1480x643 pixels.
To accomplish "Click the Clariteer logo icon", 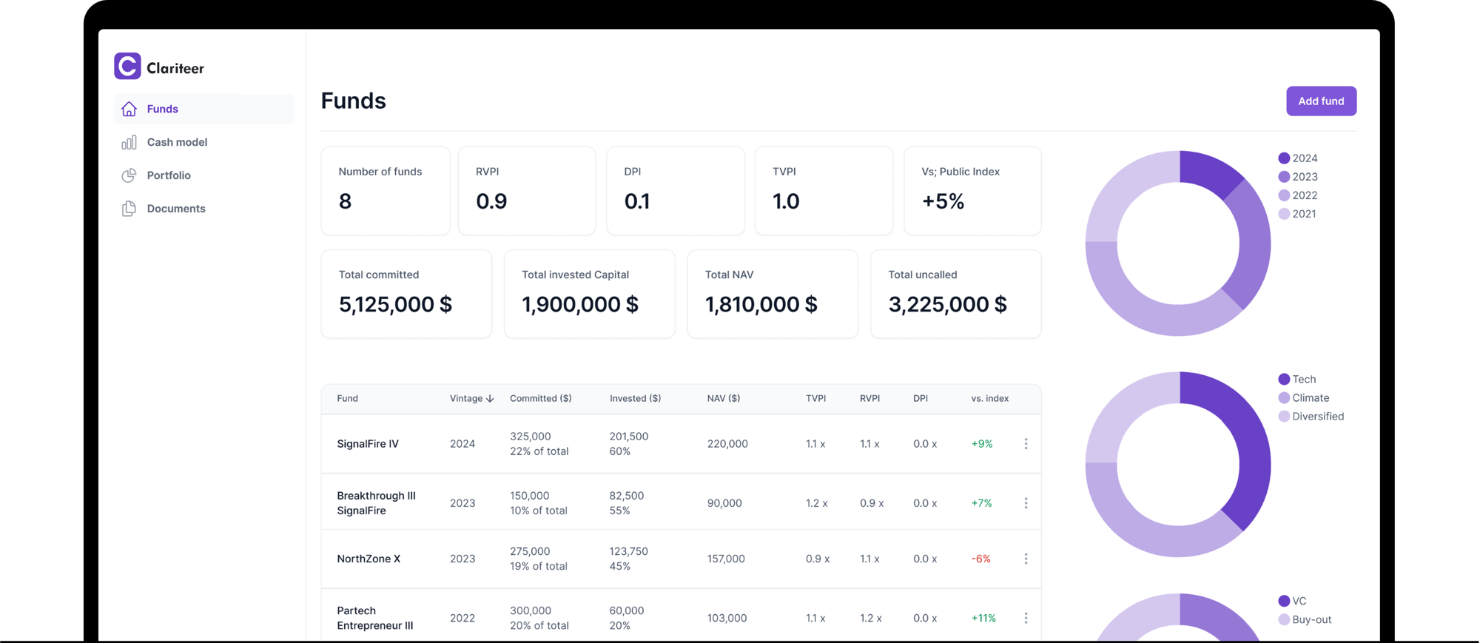I will [127, 67].
